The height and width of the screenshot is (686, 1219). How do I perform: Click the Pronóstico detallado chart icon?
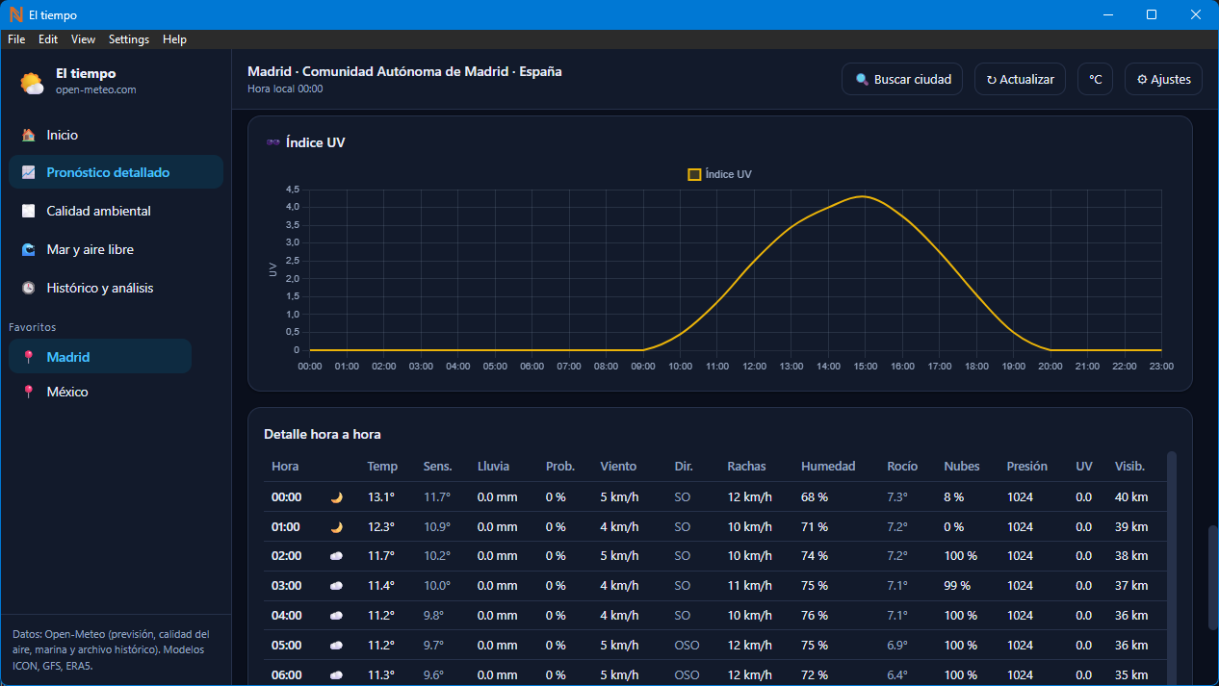click(29, 173)
